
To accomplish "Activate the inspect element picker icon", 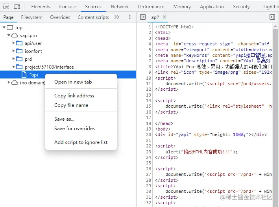I will pyautogui.click(x=6, y=7).
